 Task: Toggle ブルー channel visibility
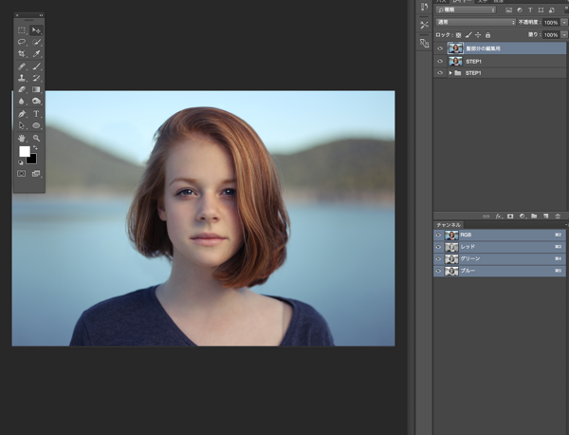438,271
